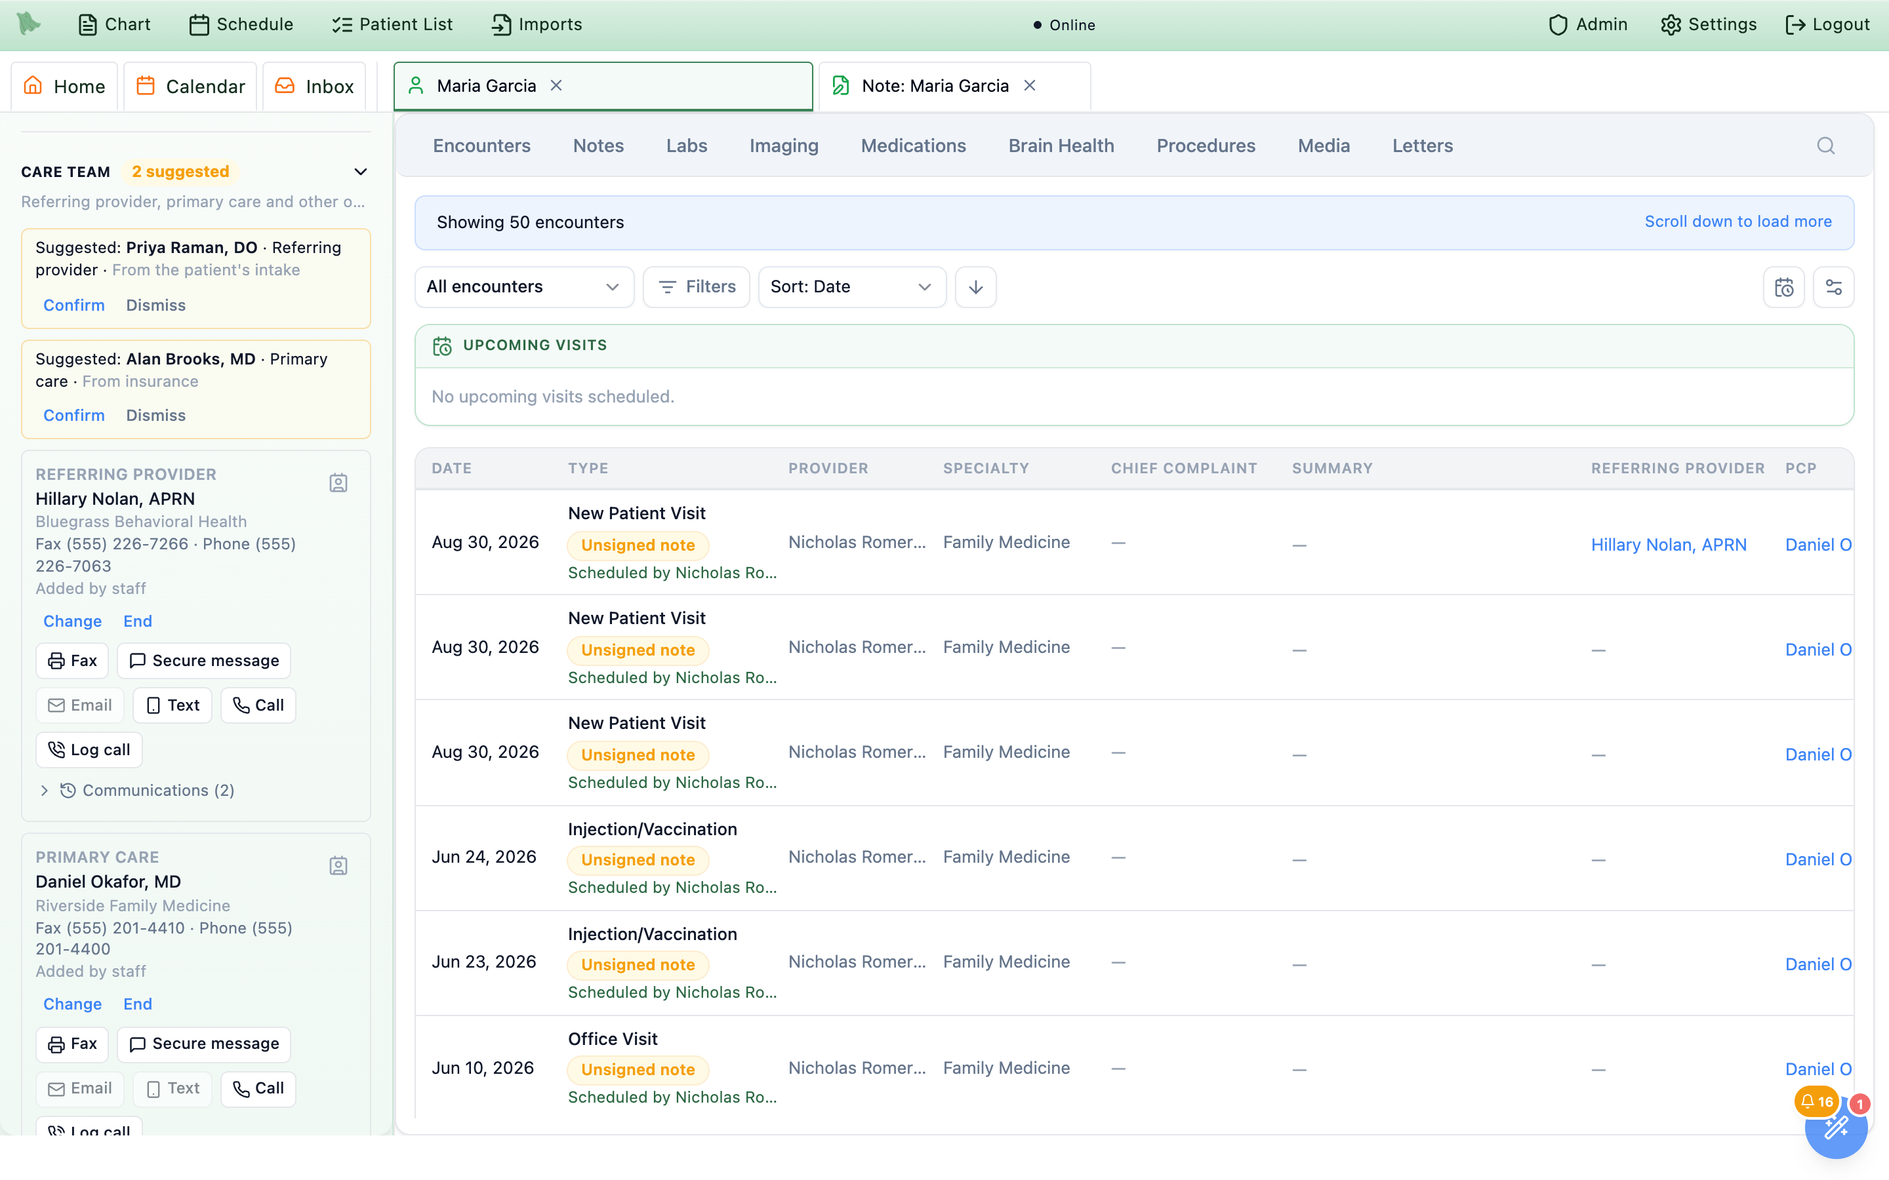
Task: Expand Communications (2) history
Action: (137, 791)
